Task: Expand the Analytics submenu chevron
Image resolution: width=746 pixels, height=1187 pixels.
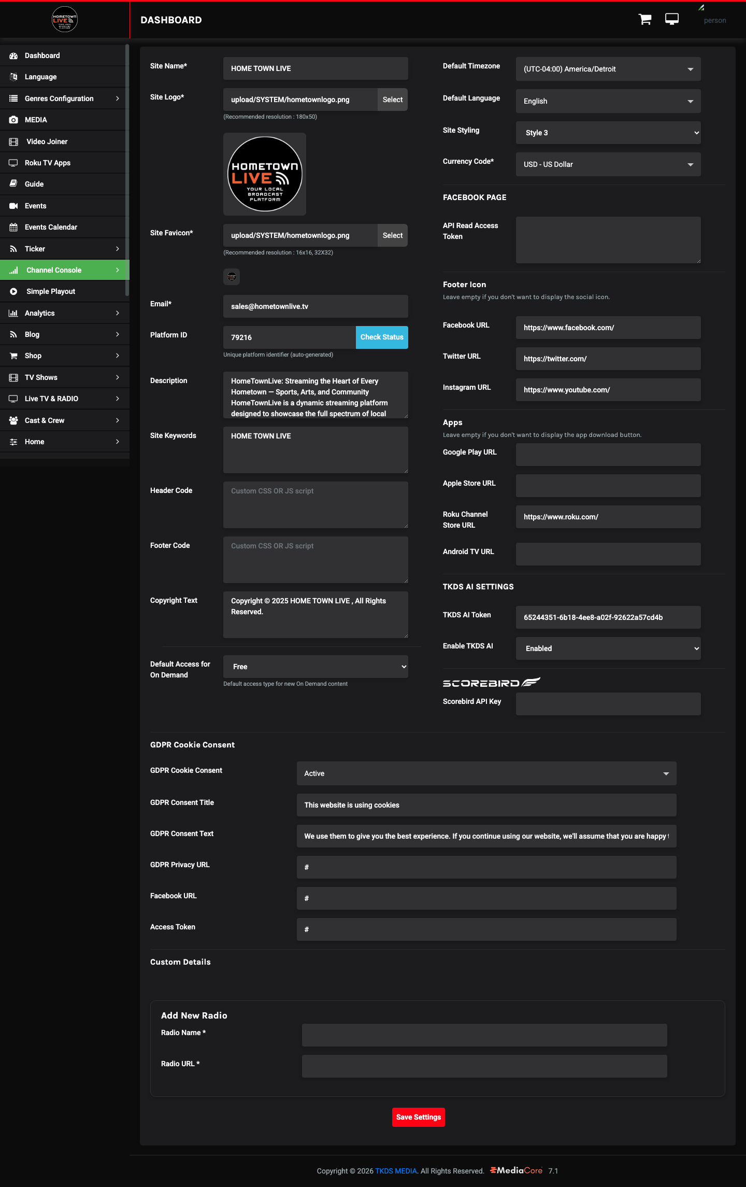Action: coord(118,313)
